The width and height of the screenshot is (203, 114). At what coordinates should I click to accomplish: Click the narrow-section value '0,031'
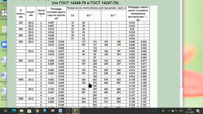132,35
